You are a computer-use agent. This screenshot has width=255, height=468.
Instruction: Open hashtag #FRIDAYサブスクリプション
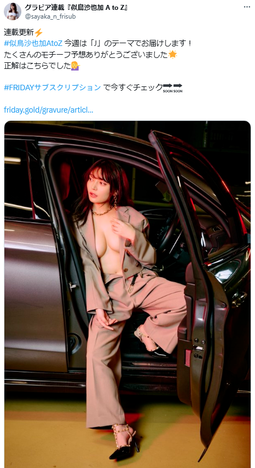53,87
